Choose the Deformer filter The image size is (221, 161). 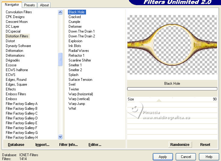point(75,27)
